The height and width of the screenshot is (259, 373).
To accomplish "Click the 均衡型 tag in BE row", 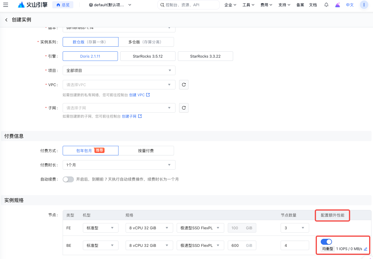I will 328,249.
